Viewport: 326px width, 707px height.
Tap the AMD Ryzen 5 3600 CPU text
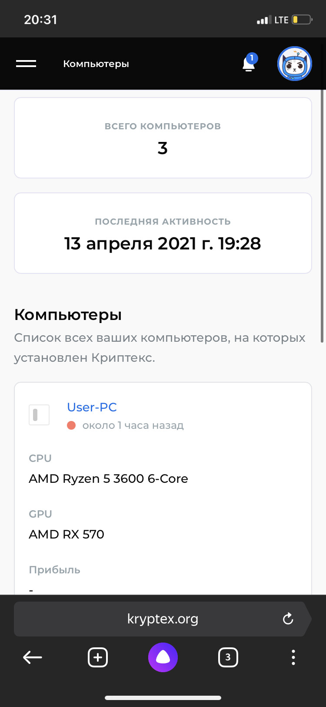pyautogui.click(x=108, y=478)
